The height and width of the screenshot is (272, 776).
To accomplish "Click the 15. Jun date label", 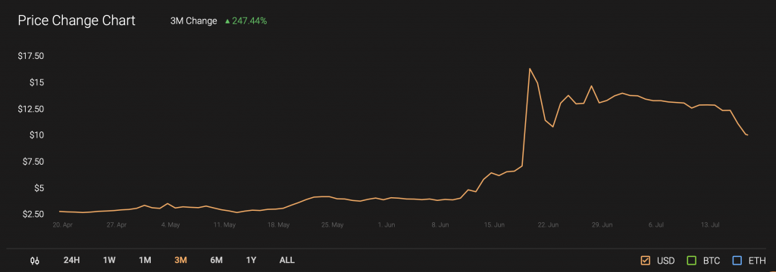I will click(494, 225).
